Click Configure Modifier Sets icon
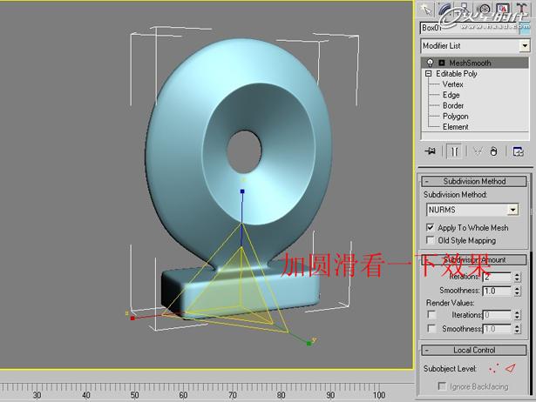This screenshot has height=402, width=536. point(519,151)
